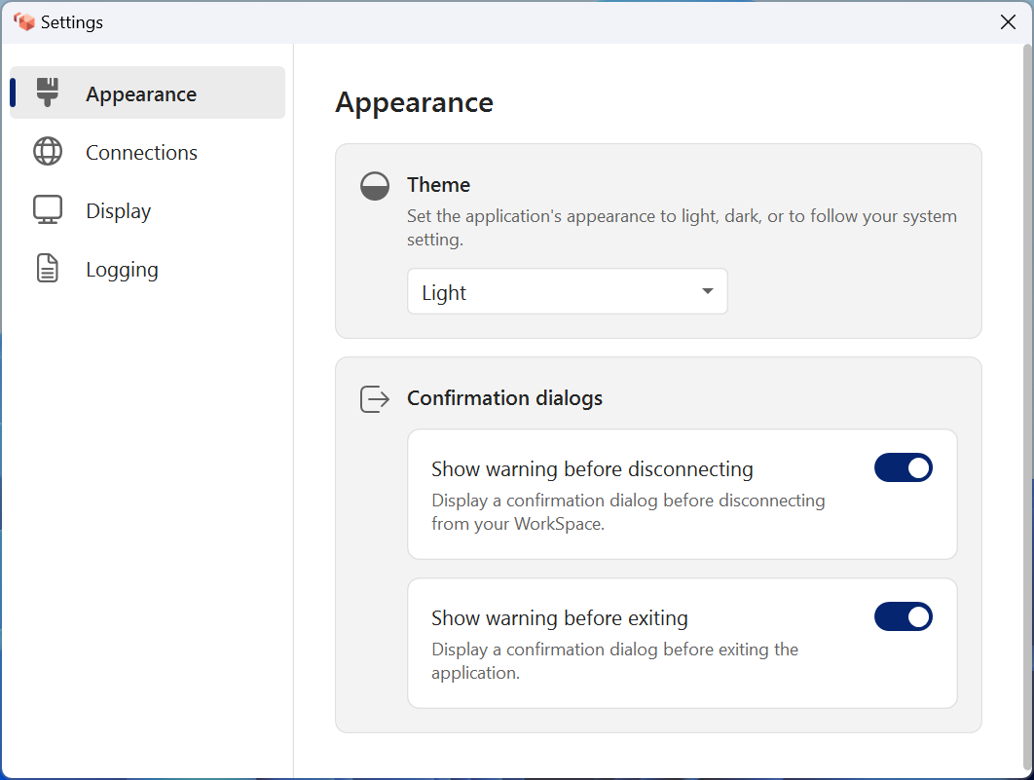Screen dimensions: 1034x780
Task: Click the Theme section title
Action: click(438, 185)
